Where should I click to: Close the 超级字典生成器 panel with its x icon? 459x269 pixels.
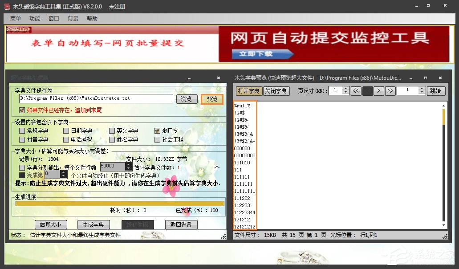(x=219, y=77)
